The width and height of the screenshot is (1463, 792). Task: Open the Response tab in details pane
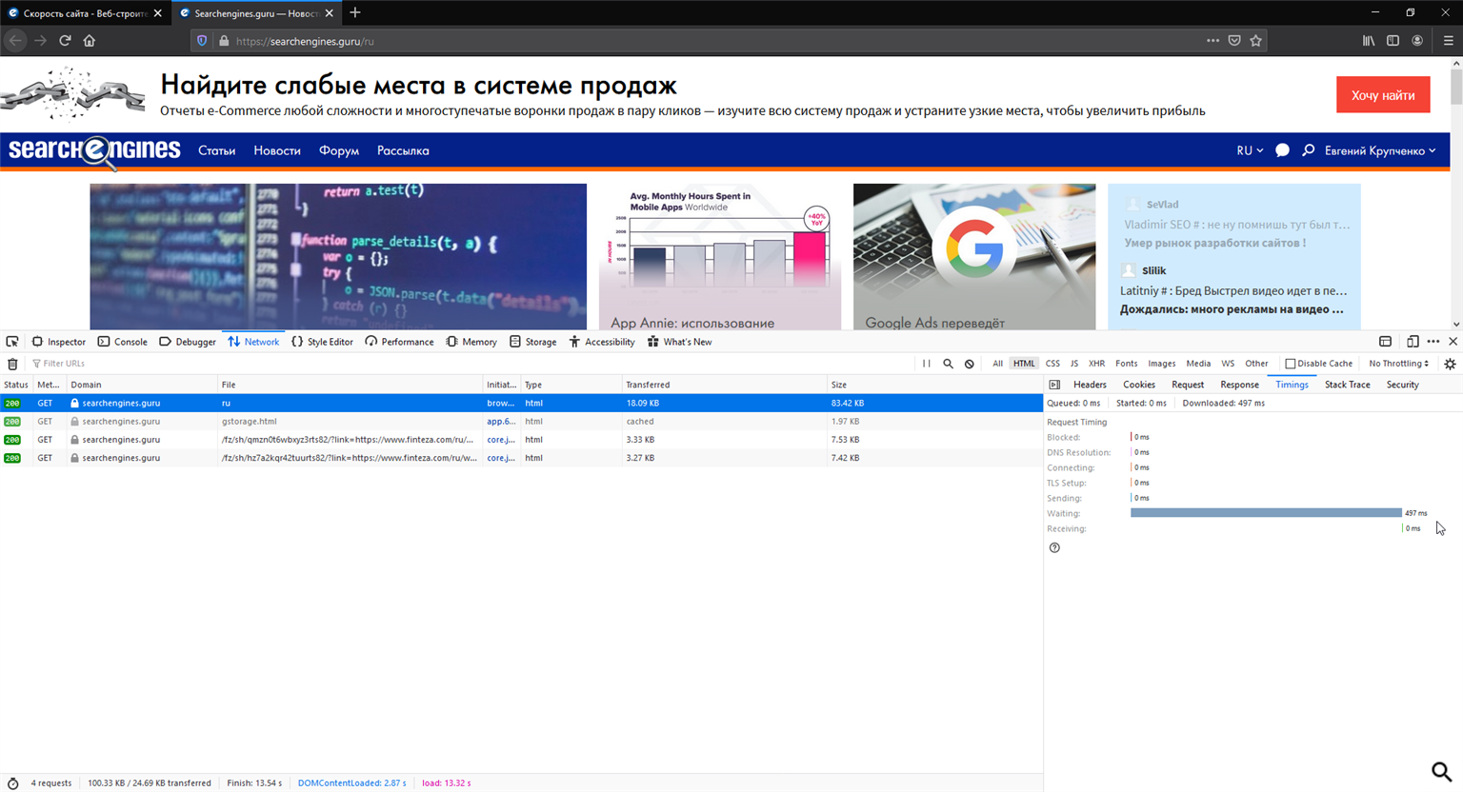coord(1239,385)
